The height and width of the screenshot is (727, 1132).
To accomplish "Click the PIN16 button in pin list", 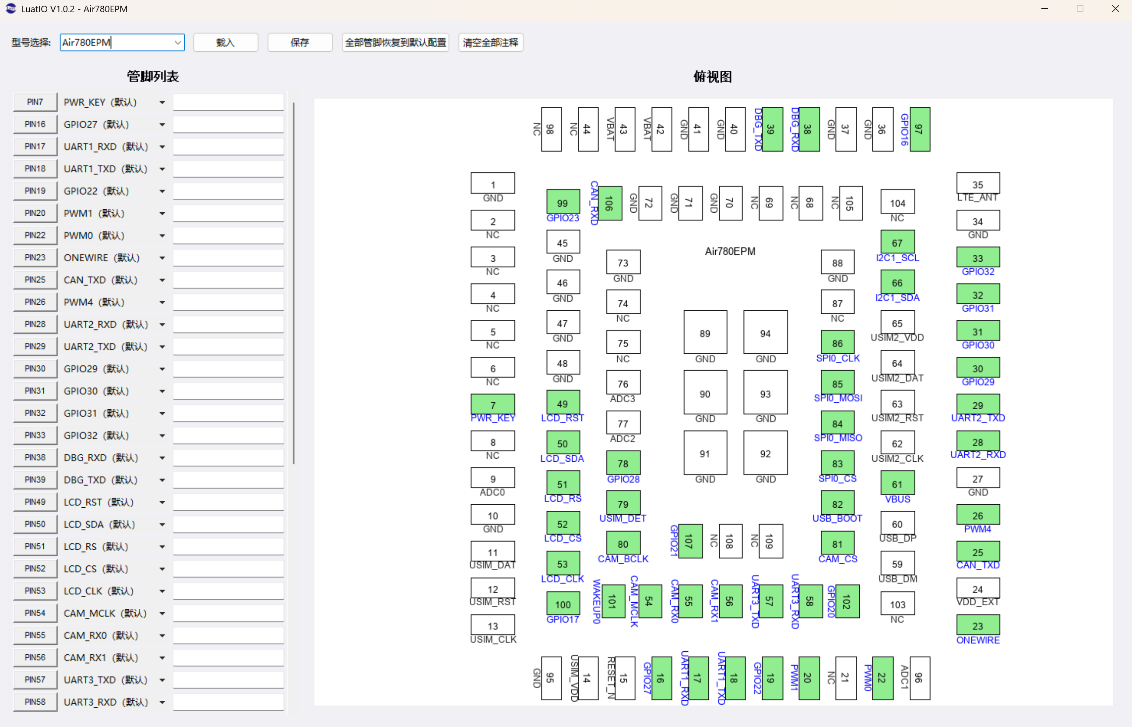I will [x=35, y=124].
